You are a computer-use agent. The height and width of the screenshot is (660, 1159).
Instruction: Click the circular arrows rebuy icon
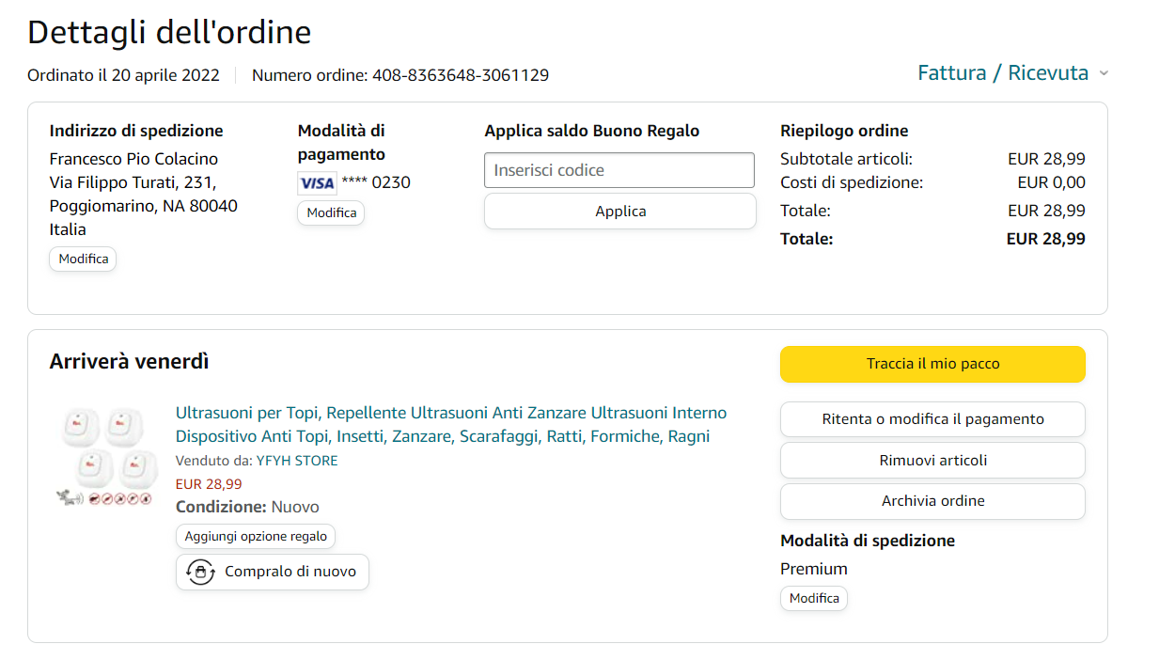199,572
